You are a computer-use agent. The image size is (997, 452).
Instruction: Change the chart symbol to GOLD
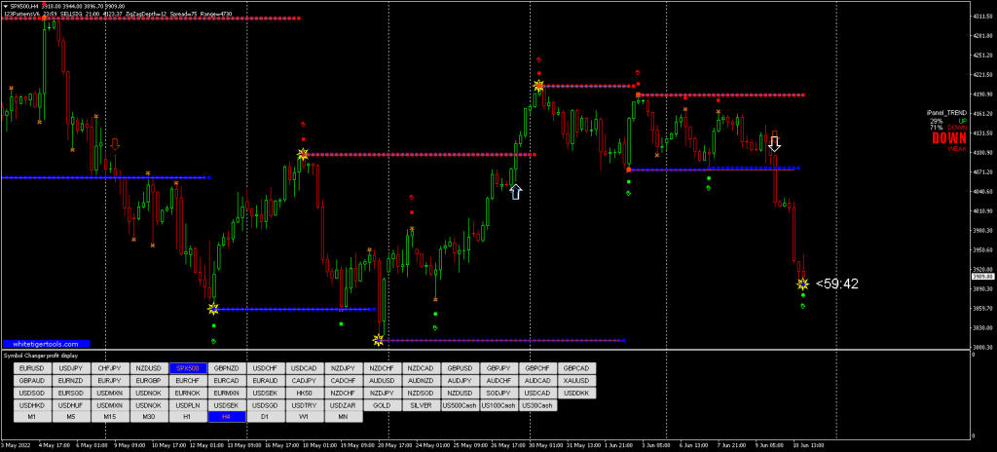382,404
